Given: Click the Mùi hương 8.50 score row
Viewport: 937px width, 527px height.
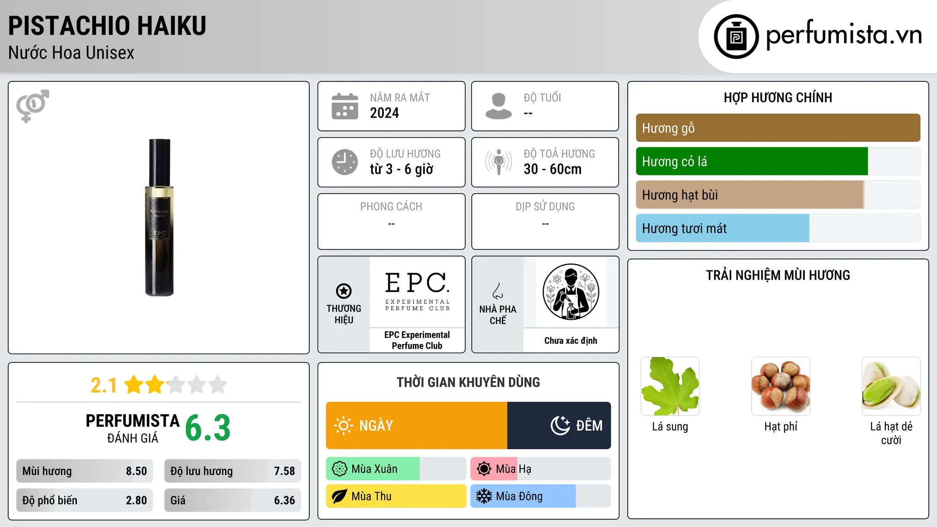Looking at the screenshot, I should click(x=85, y=471).
